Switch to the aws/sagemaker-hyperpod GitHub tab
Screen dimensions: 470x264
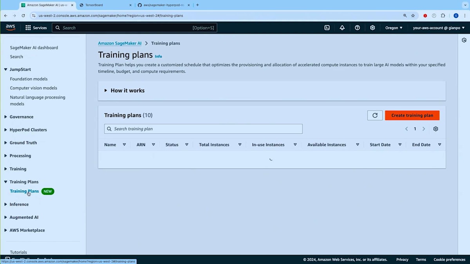pos(164,5)
